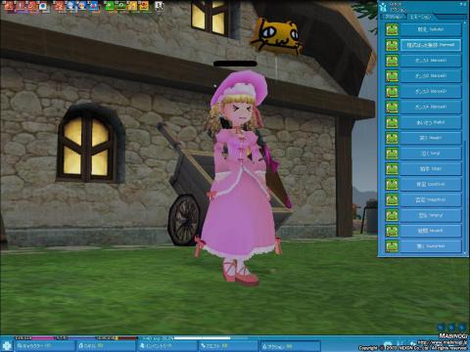Viewport: 470px width, 352px height.
Task: Click the down arrow of emote list scrollbar
Action: point(465,253)
